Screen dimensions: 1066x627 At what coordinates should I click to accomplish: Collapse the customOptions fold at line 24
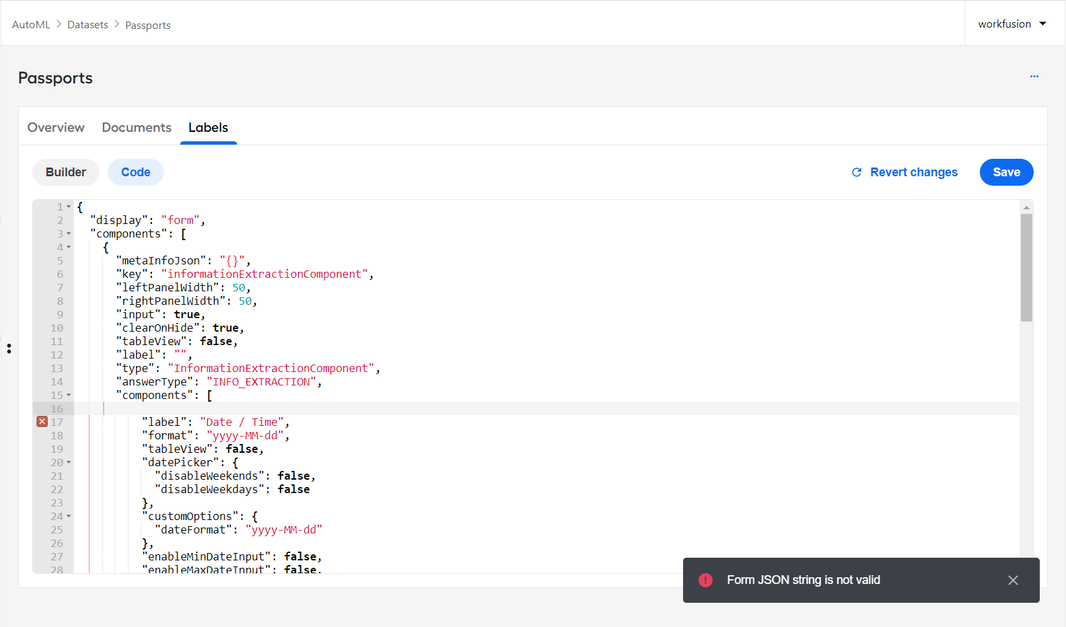69,516
